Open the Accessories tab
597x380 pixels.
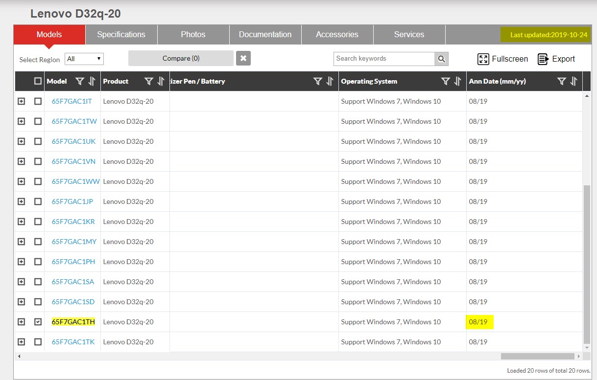tap(337, 35)
